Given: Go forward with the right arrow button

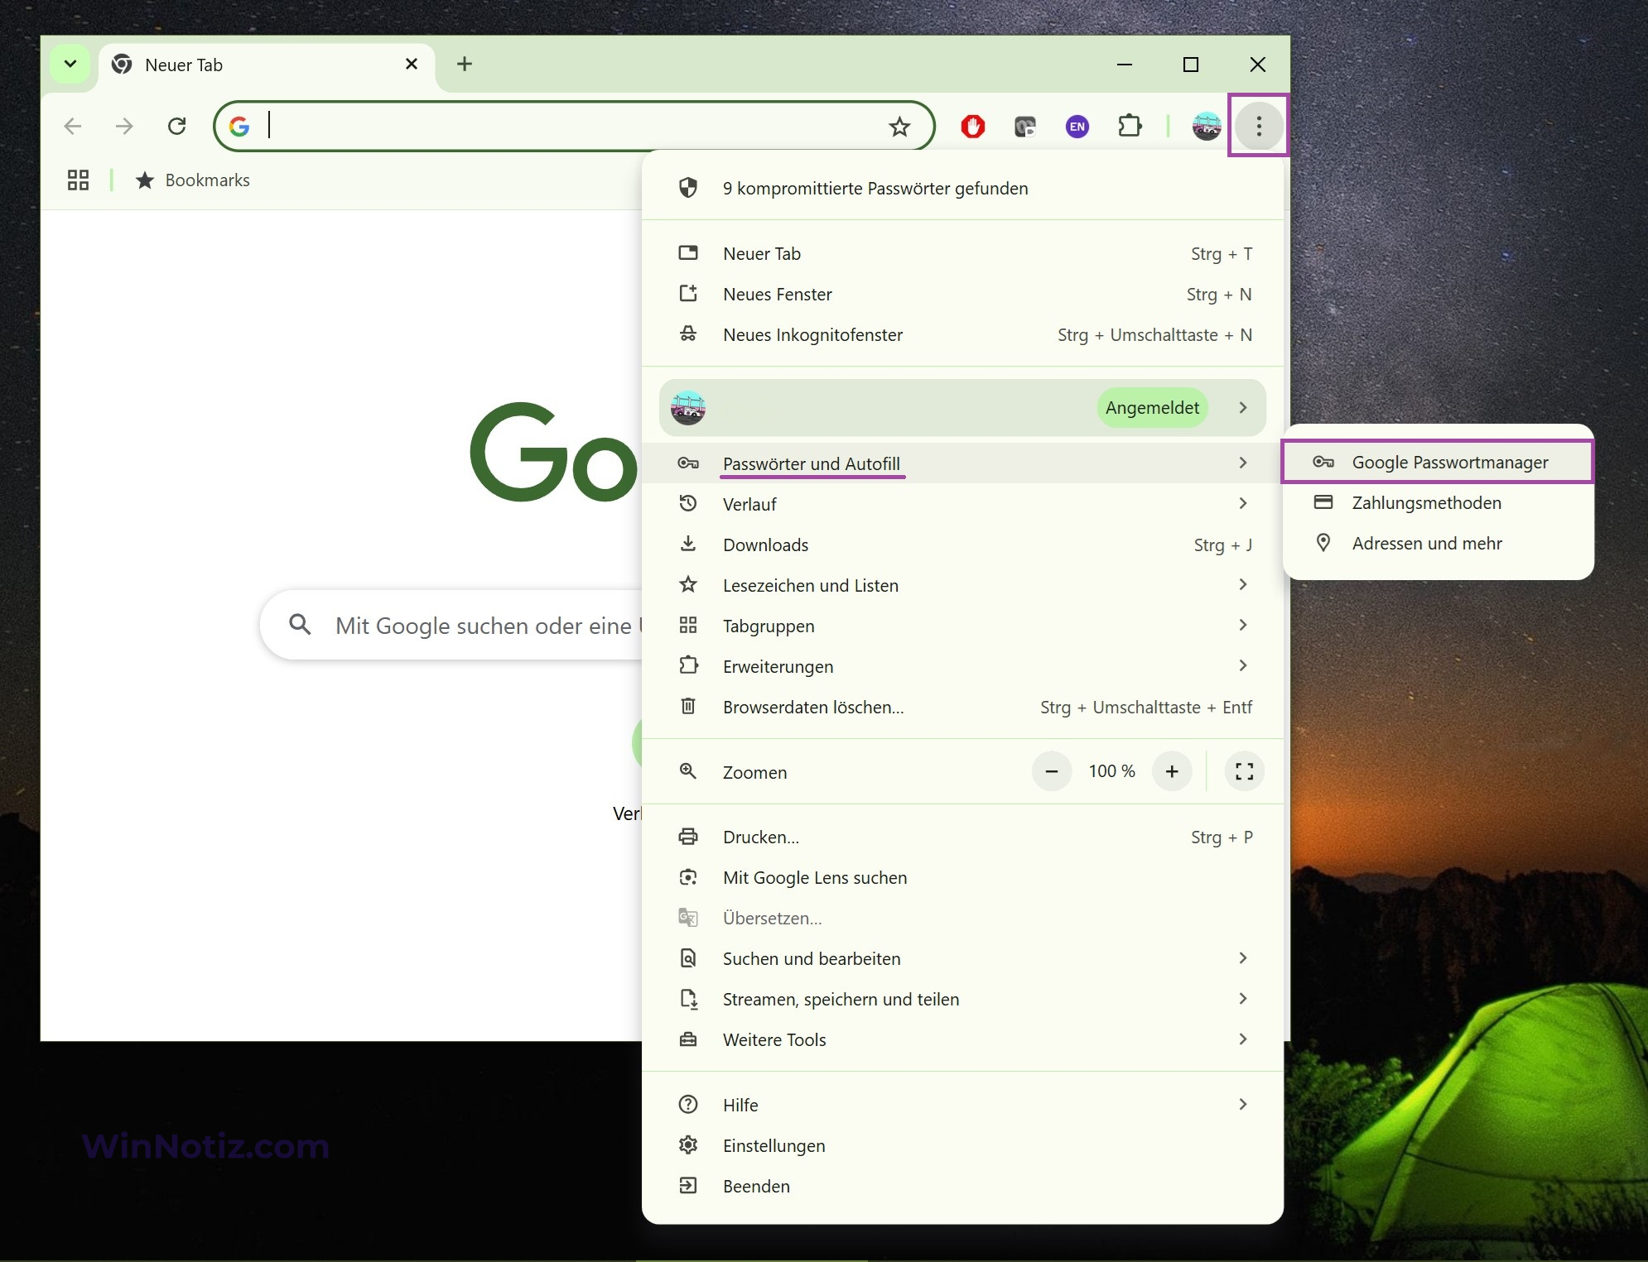Looking at the screenshot, I should coord(124,126).
